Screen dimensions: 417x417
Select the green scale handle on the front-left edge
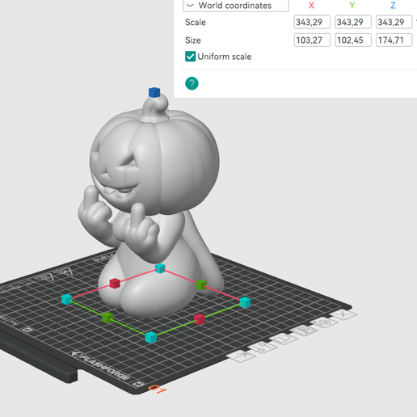107,318
